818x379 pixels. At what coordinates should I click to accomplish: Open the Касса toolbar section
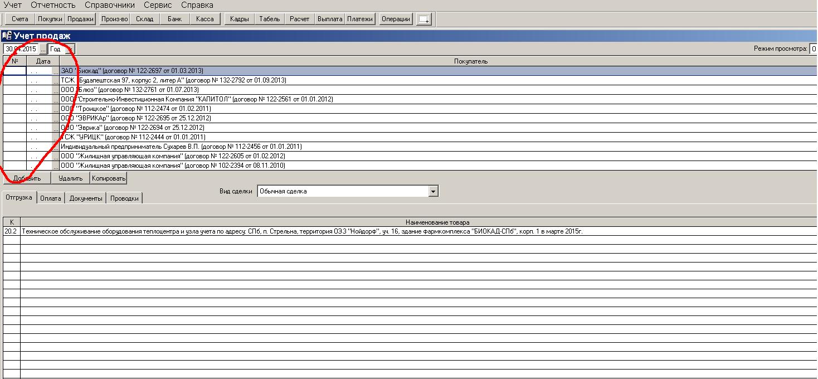(x=204, y=19)
